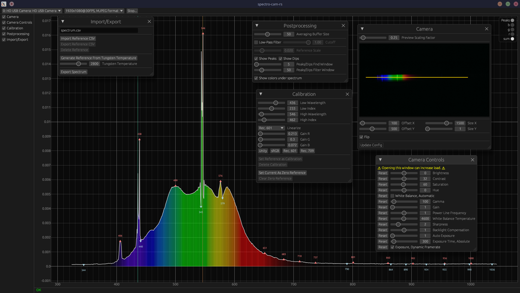
Task: Select the Rec. 601 gain preset button
Action: pos(290,151)
